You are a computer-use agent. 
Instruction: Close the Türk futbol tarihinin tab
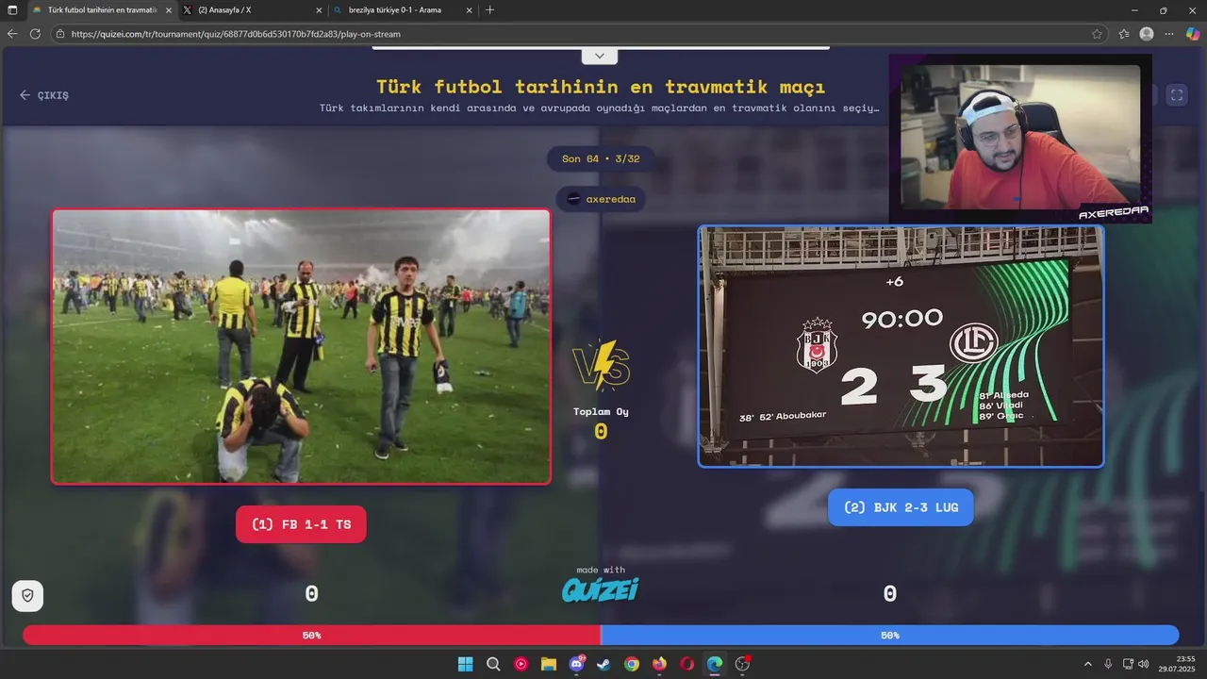[169, 10]
